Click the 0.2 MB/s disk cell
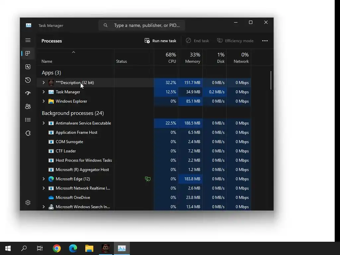This screenshot has width=340, height=255. click(x=215, y=92)
